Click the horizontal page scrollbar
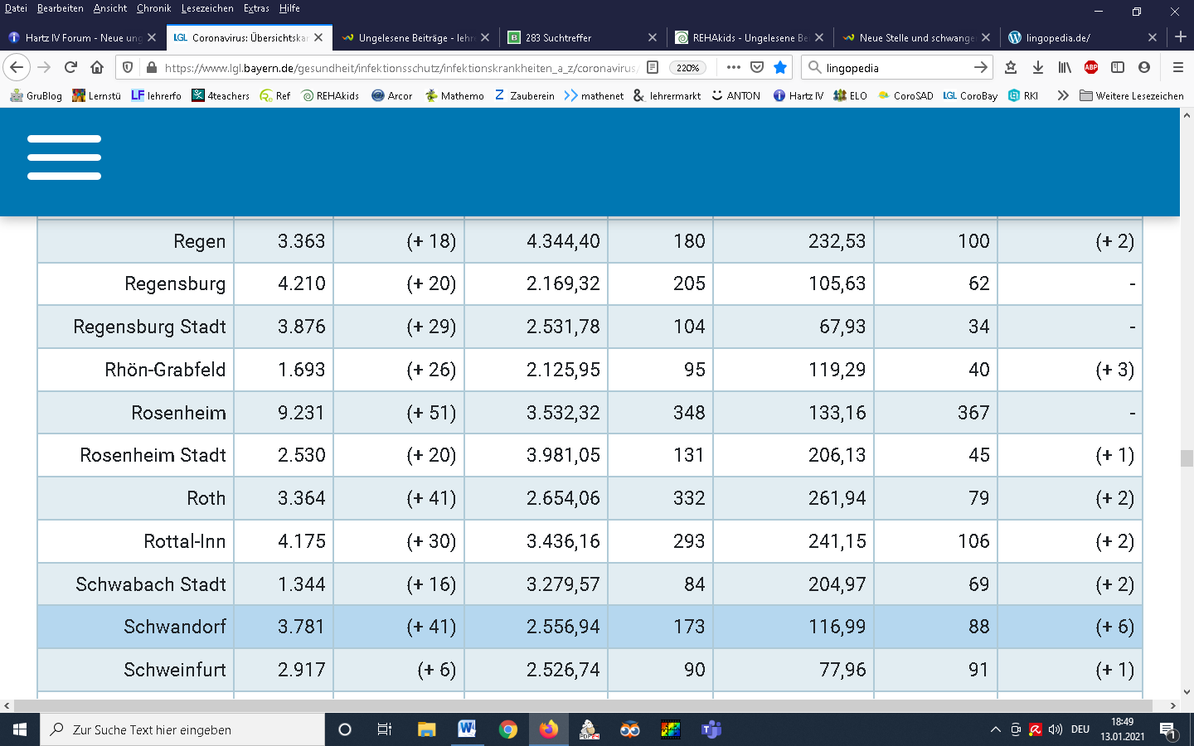Screen dimensions: 1194x746 coord(580,706)
